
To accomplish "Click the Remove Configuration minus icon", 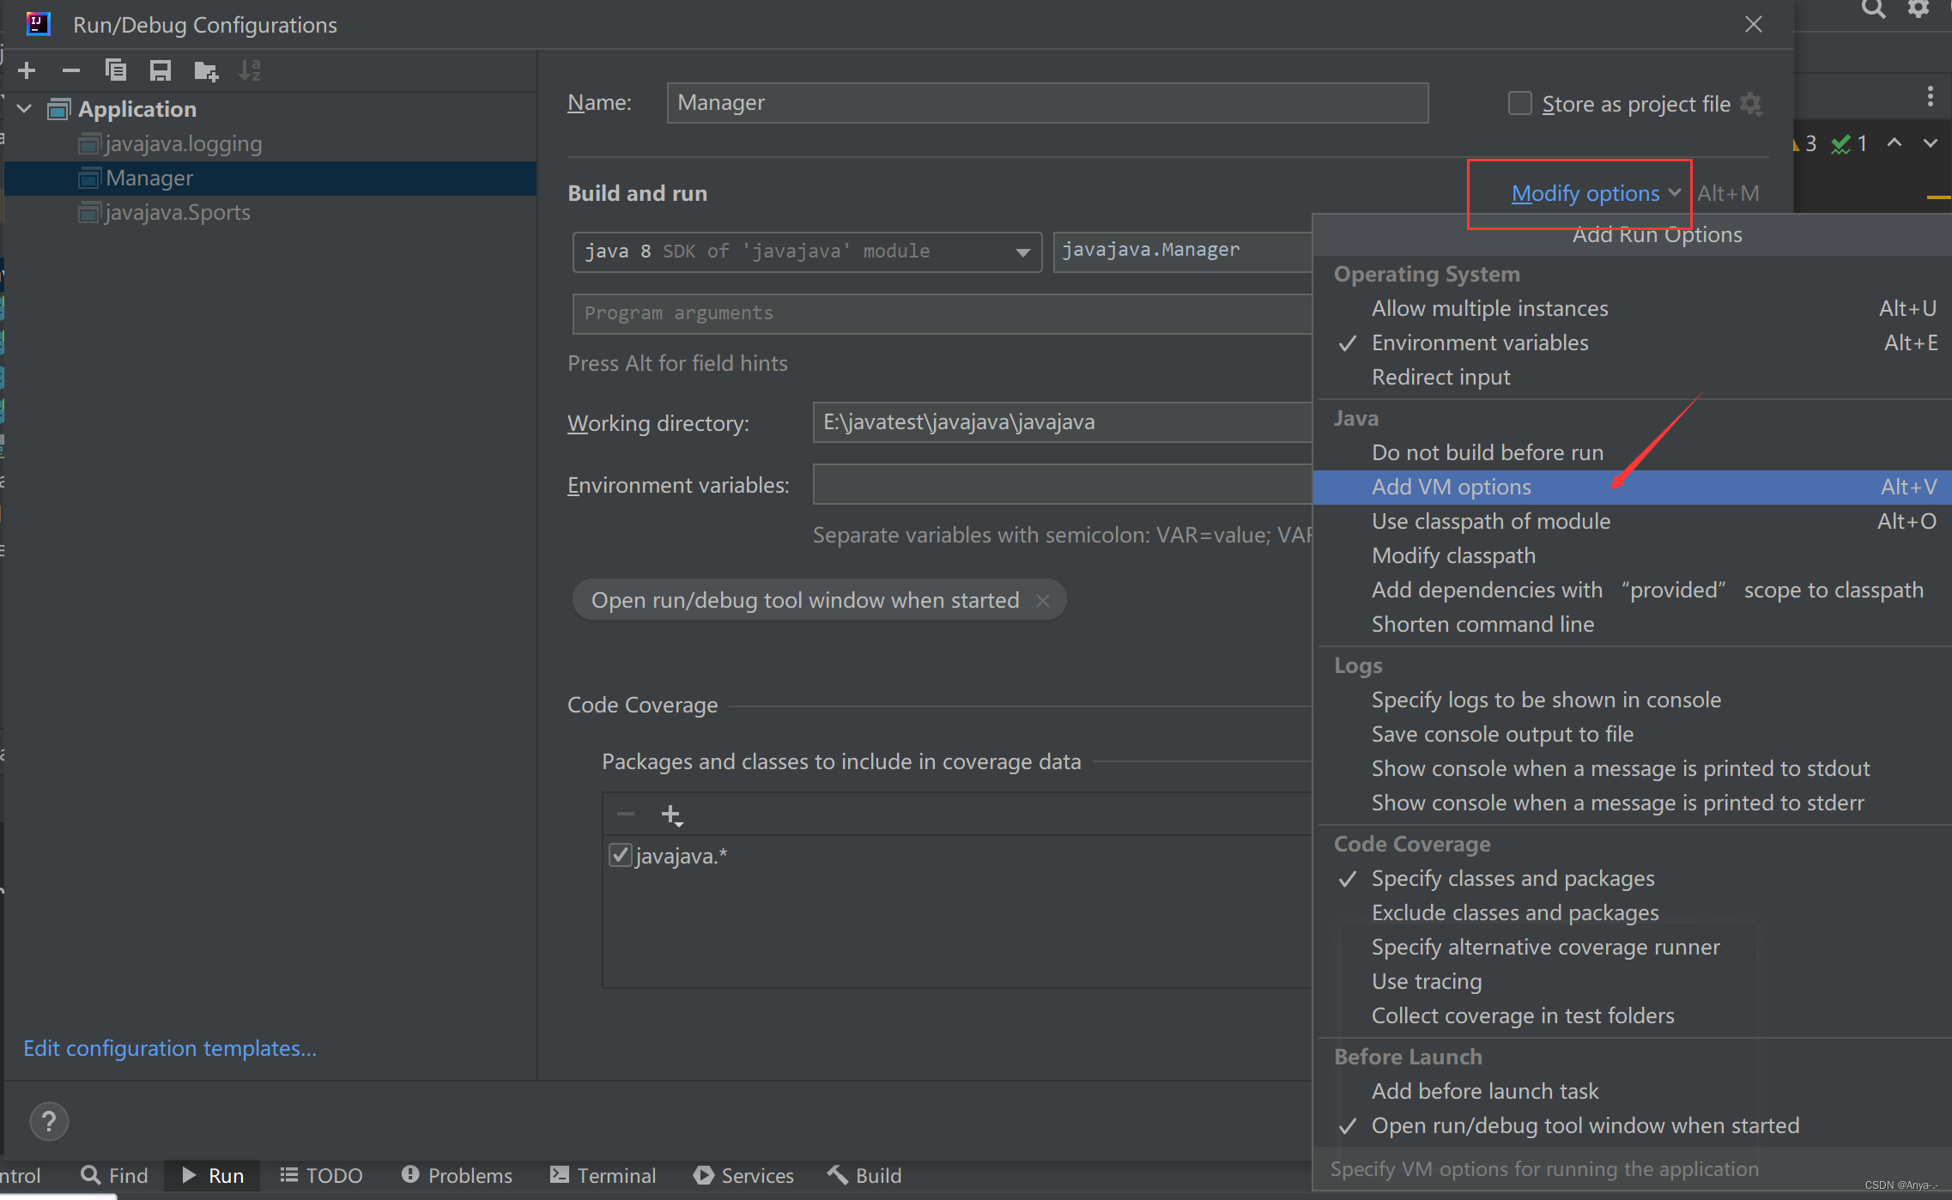I will (71, 70).
